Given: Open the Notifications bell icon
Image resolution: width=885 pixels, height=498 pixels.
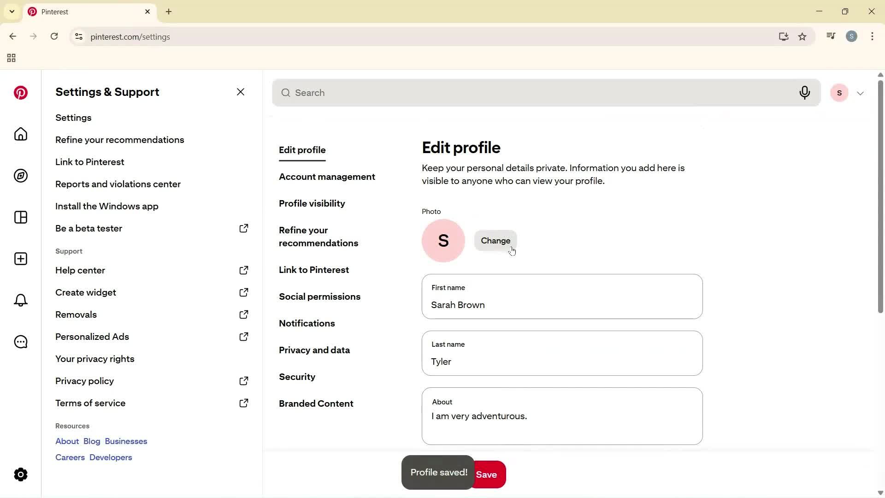Looking at the screenshot, I should (x=20, y=300).
